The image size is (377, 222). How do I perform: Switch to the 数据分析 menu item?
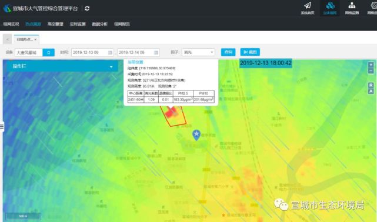click(100, 24)
